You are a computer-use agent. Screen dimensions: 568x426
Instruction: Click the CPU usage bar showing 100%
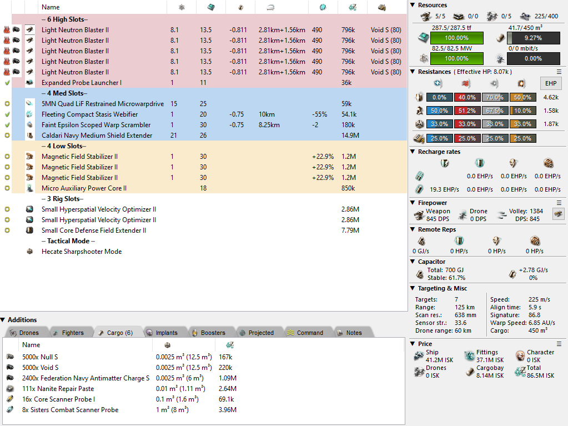(x=456, y=58)
